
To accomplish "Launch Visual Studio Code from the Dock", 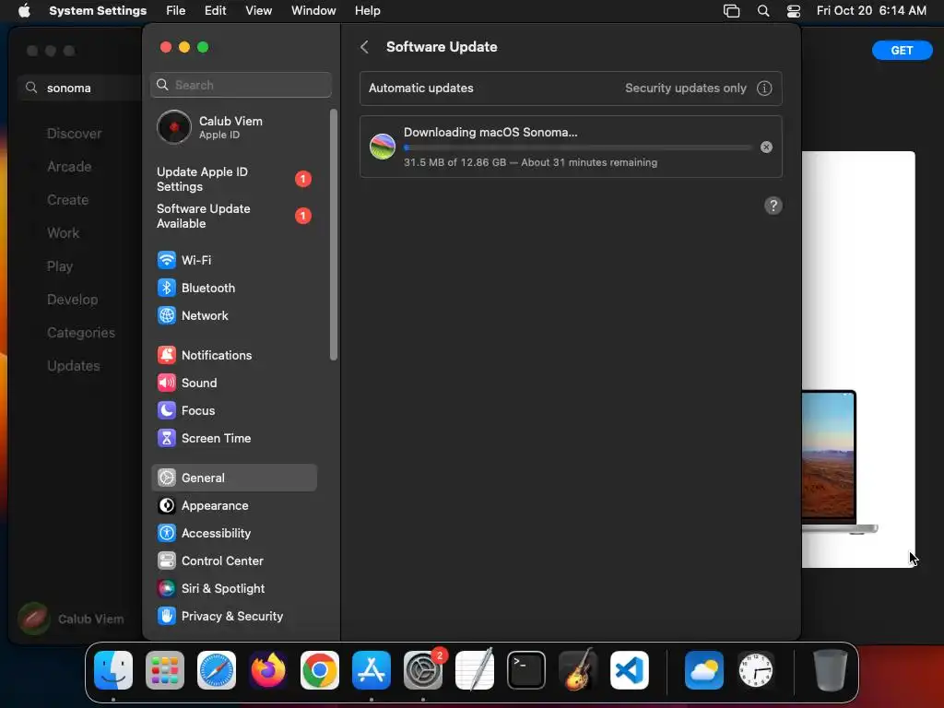I will pyautogui.click(x=630, y=670).
